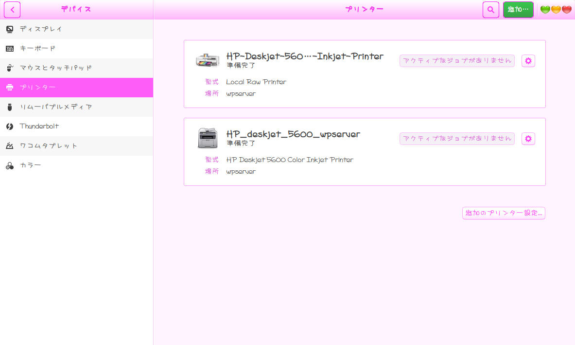The height and width of the screenshot is (345, 575).
Task: Select the Thunderbolt lightning icon
Action: tap(10, 126)
